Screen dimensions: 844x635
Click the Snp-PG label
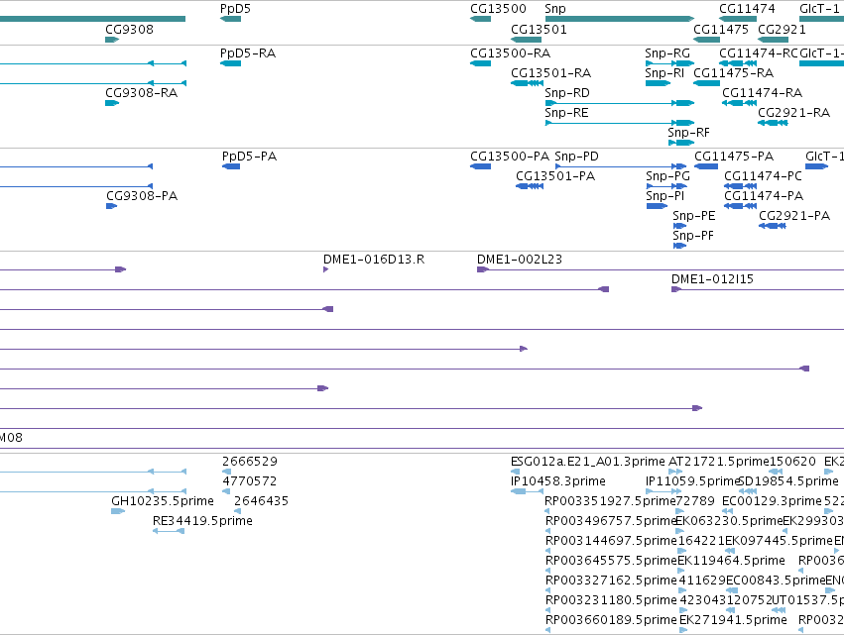(667, 176)
